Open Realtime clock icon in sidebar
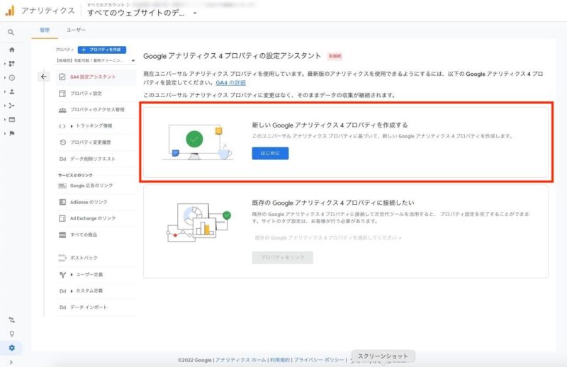Image resolution: width=567 pixels, height=367 pixels. tap(11, 78)
